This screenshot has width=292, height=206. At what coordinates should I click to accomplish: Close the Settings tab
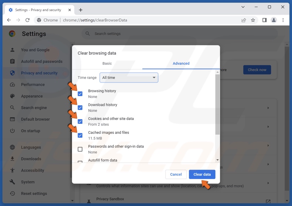(x=69, y=10)
